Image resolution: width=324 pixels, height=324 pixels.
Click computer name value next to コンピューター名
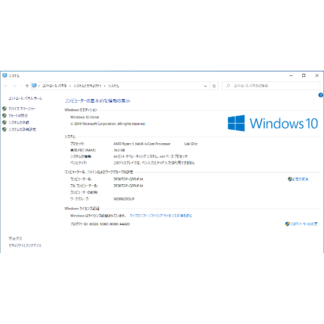(128, 179)
